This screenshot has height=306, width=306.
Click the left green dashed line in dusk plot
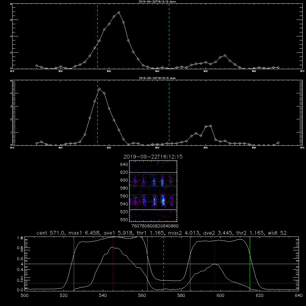click(97, 113)
